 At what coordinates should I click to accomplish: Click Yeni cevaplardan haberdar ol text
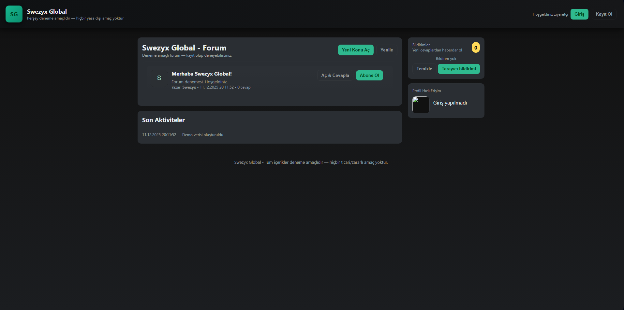click(x=437, y=50)
